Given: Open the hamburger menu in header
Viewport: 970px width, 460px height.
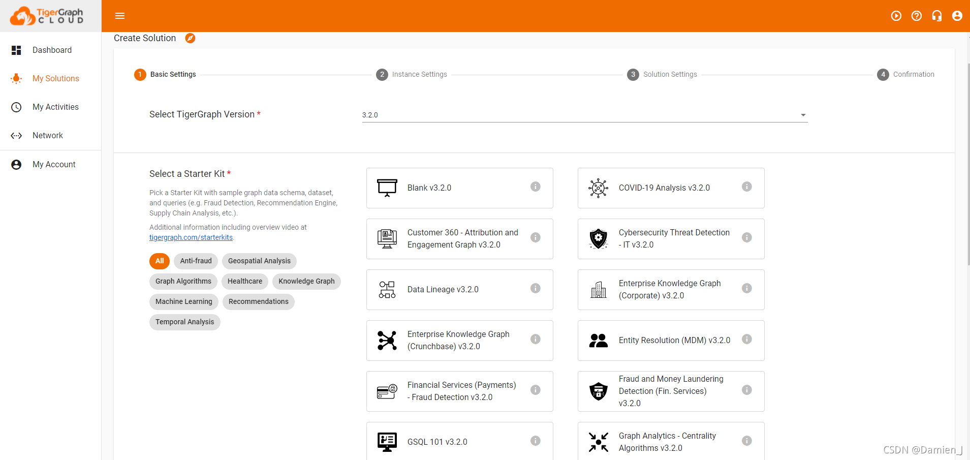Looking at the screenshot, I should (x=120, y=16).
